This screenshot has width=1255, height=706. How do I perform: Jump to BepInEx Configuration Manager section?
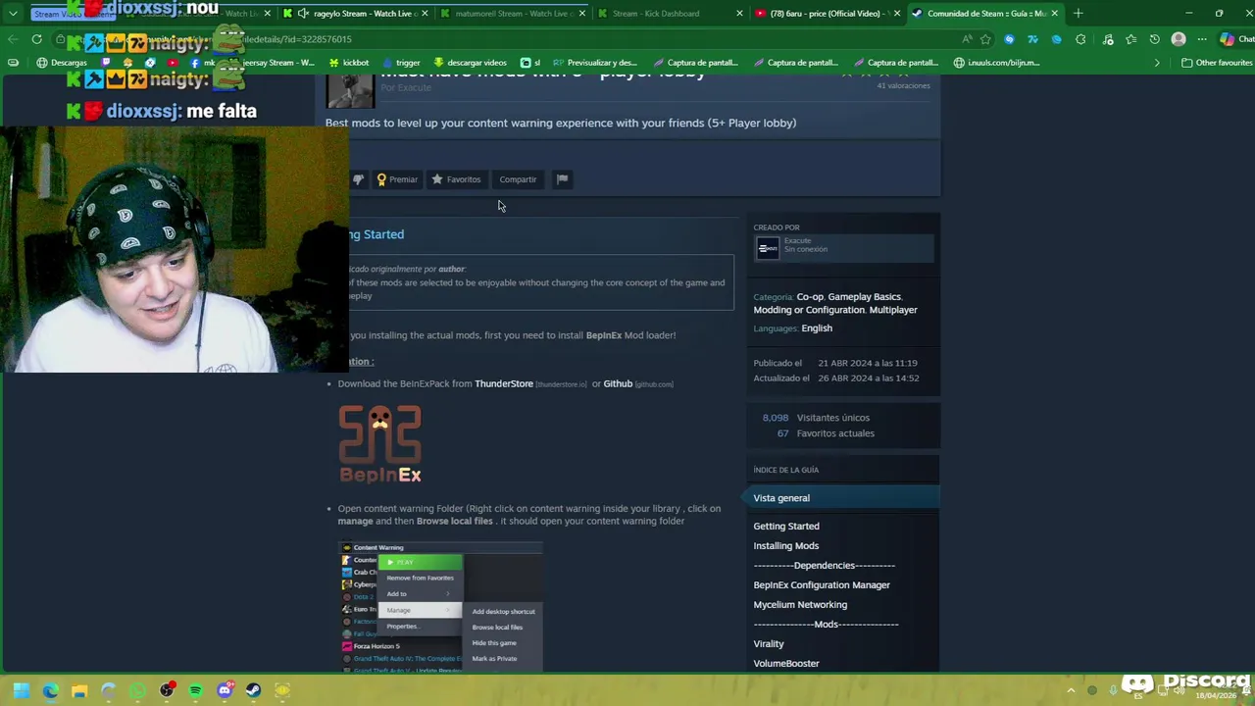pyautogui.click(x=822, y=585)
